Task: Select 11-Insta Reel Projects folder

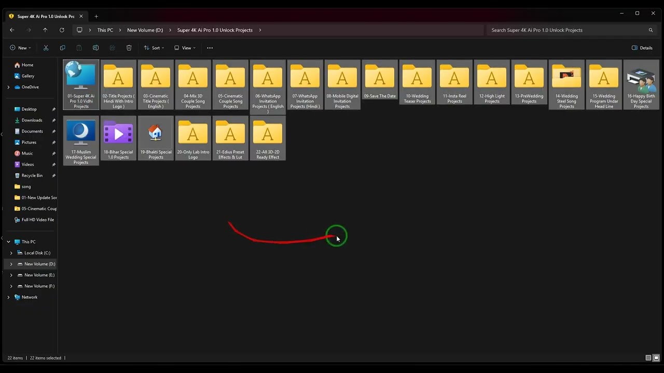Action: click(x=454, y=82)
